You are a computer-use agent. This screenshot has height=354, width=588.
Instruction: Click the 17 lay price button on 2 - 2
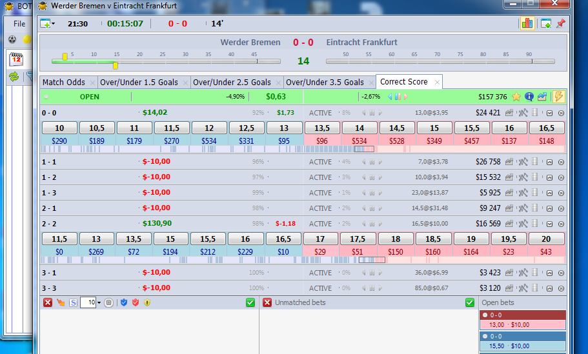pos(320,239)
